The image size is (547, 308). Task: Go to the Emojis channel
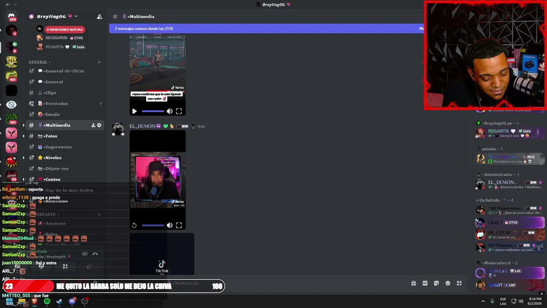(x=64, y=114)
